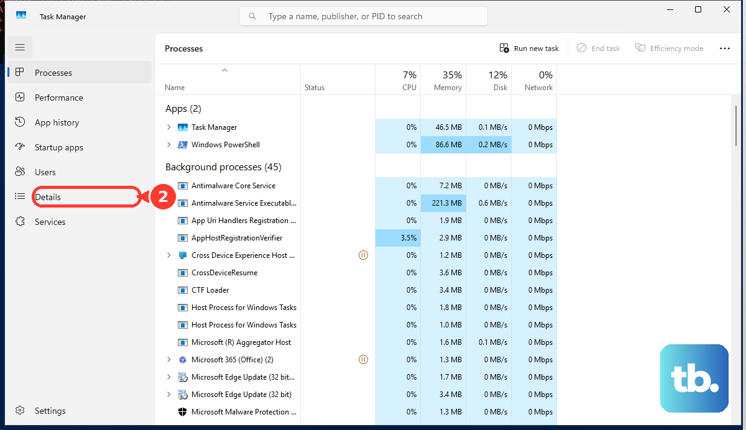Click the End task button
Image resolution: width=746 pixels, height=430 pixels.
click(x=598, y=48)
